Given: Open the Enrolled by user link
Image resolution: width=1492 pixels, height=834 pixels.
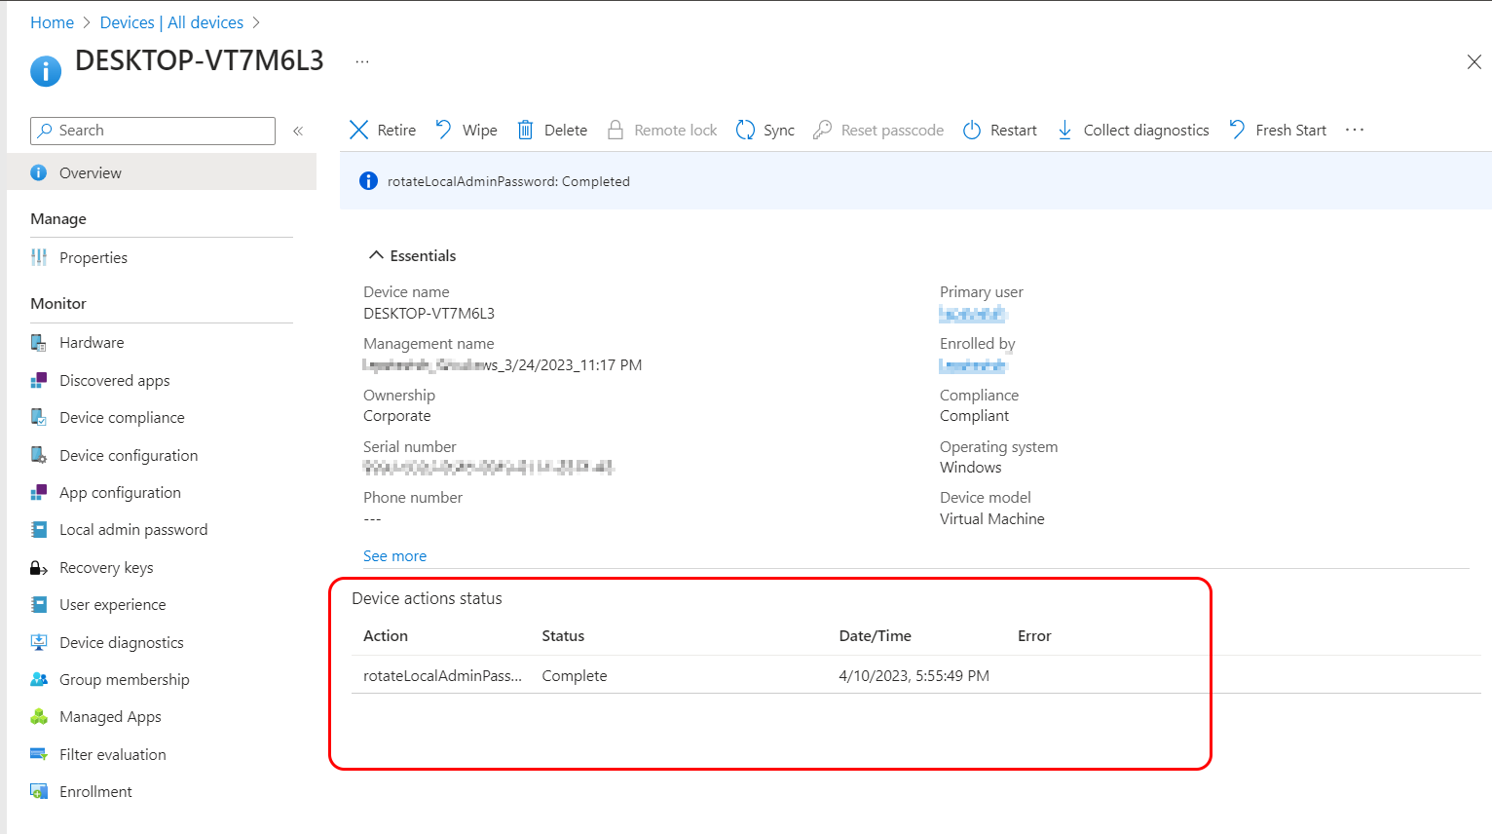Looking at the screenshot, I should coord(972,365).
